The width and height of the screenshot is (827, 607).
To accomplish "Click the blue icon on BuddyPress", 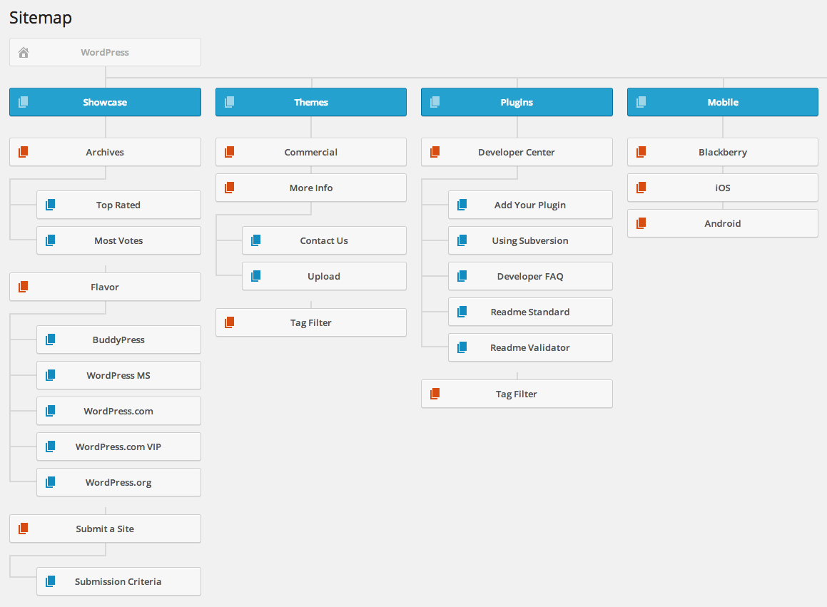I will tap(51, 340).
